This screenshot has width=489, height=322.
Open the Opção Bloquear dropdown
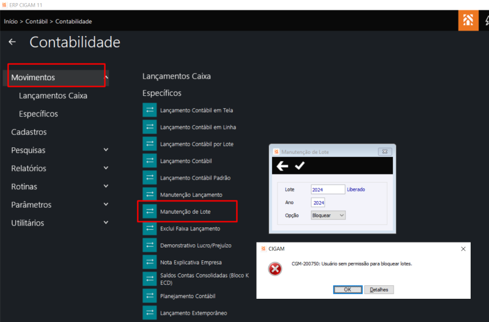[328, 216]
